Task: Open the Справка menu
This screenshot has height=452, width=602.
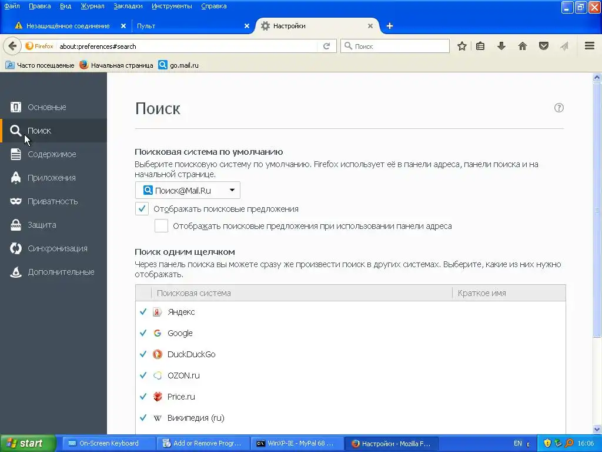Action: pyautogui.click(x=214, y=6)
